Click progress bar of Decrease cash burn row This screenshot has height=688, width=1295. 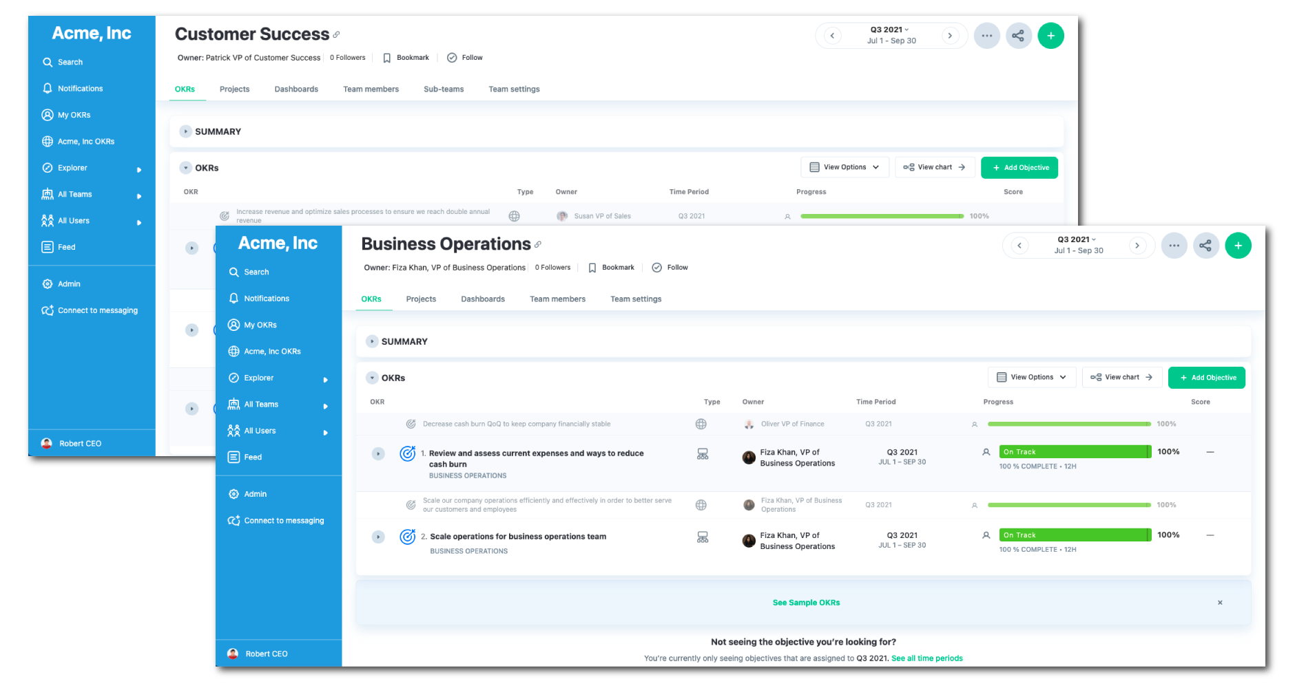1069,424
